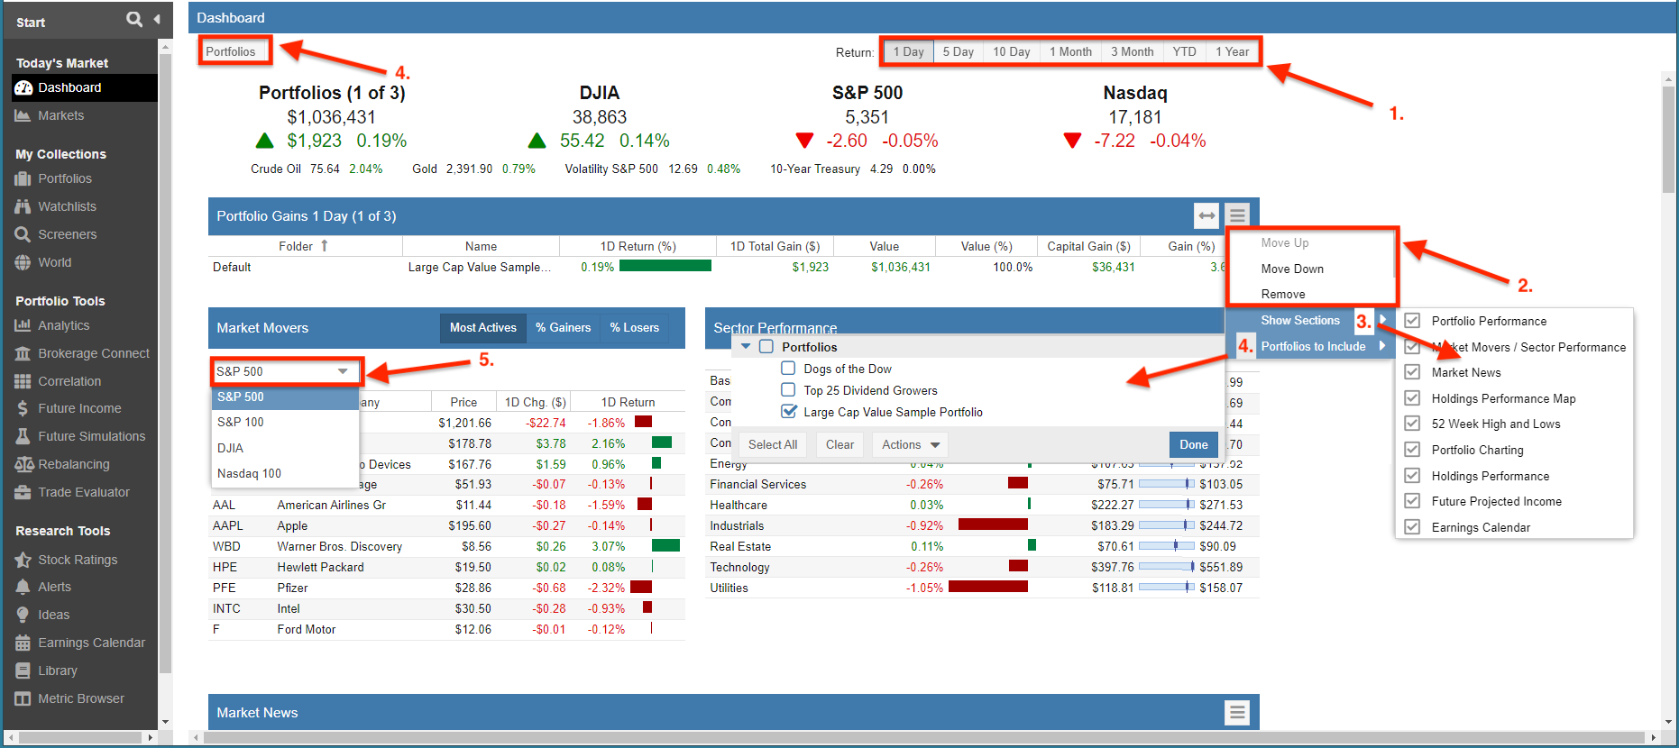The image size is (1679, 748).
Task: Switch to Most Actives tab
Action: (x=483, y=328)
